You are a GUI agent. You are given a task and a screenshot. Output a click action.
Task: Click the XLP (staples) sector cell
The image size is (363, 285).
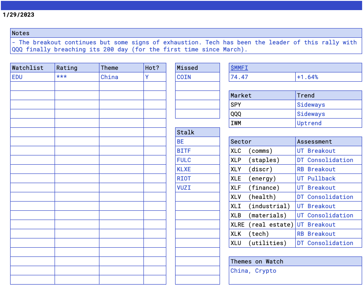262,160
